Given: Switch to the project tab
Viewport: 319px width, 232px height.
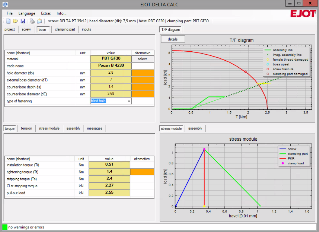Looking at the screenshot, I should coord(10,29).
